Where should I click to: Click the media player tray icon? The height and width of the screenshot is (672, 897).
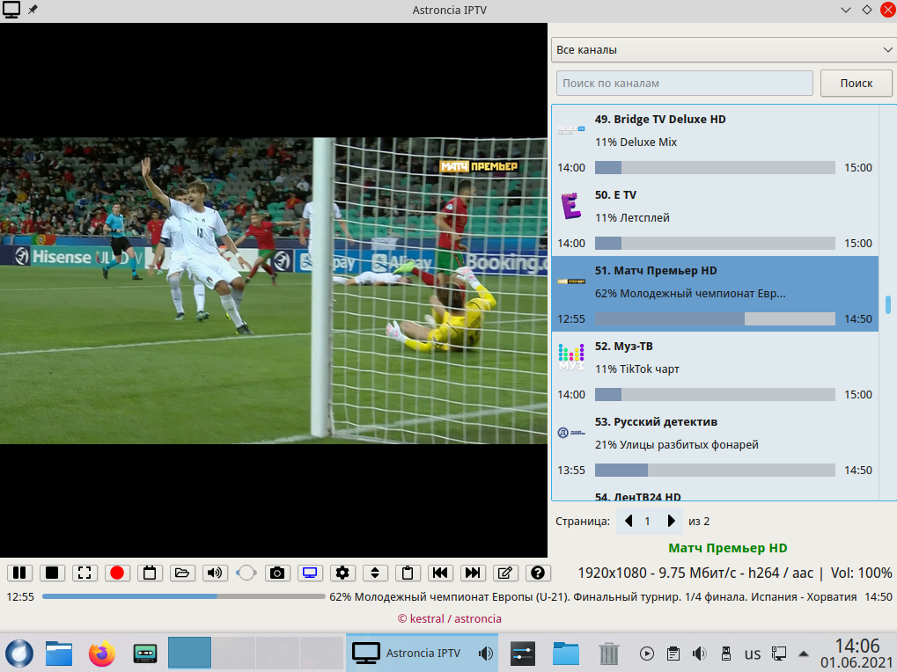pos(646,654)
